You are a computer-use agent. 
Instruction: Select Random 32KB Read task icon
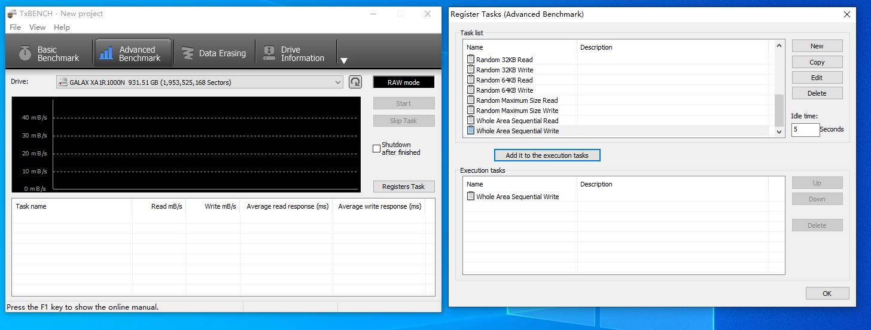point(470,60)
